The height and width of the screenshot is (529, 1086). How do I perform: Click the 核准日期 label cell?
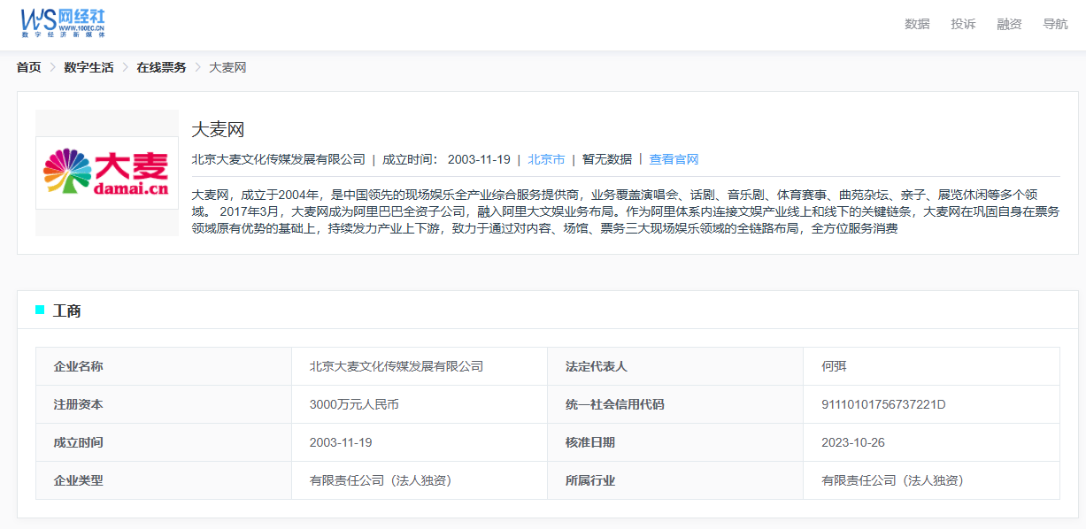[x=675, y=442]
